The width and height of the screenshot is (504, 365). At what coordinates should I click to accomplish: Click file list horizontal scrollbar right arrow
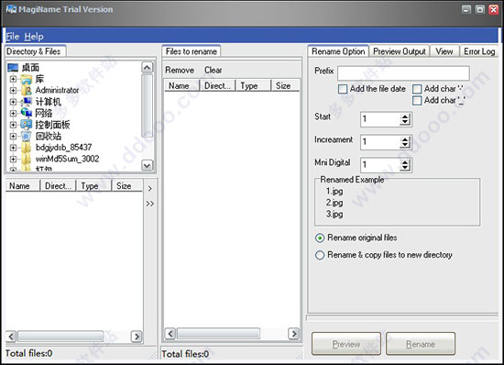pyautogui.click(x=137, y=337)
